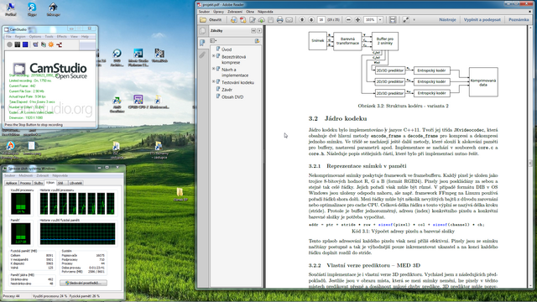The height and width of the screenshot is (302, 537).
Task: Switch to the Procesy tab in Task Manager
Action: pyautogui.click(x=25, y=183)
